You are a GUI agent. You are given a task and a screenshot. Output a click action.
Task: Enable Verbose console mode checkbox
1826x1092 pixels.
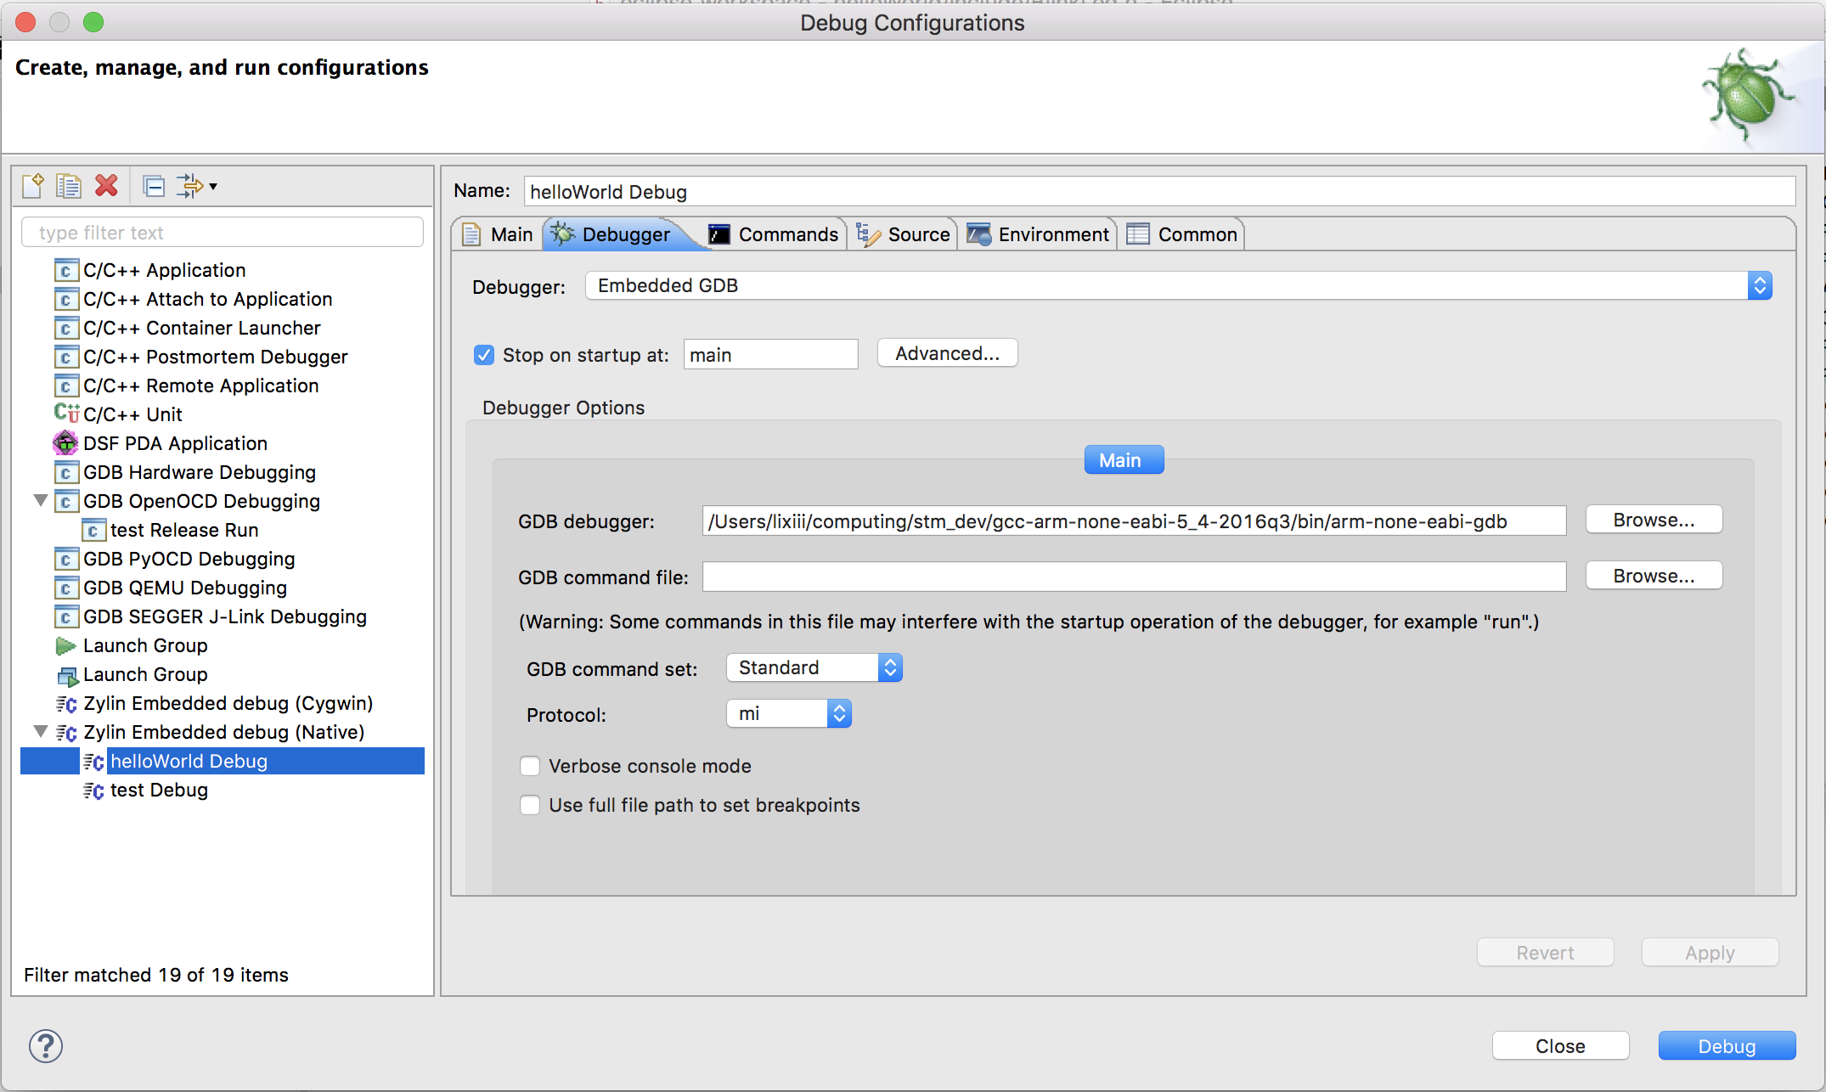(532, 766)
